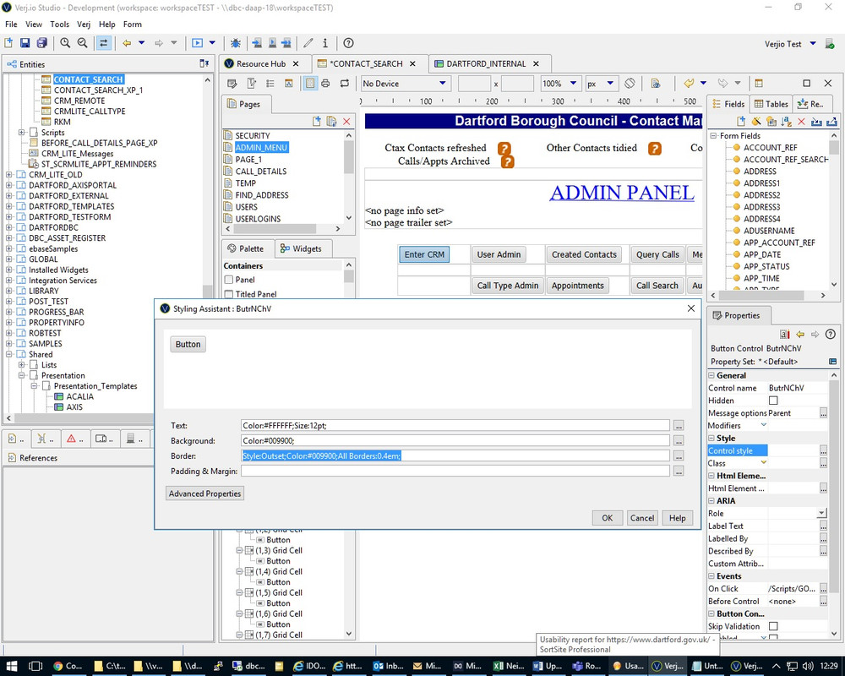Click the pin icon in Entities panel header
845x676 pixels.
pos(204,63)
